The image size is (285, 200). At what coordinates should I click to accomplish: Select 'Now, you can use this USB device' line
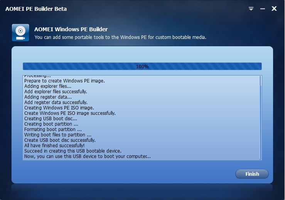coord(88,156)
